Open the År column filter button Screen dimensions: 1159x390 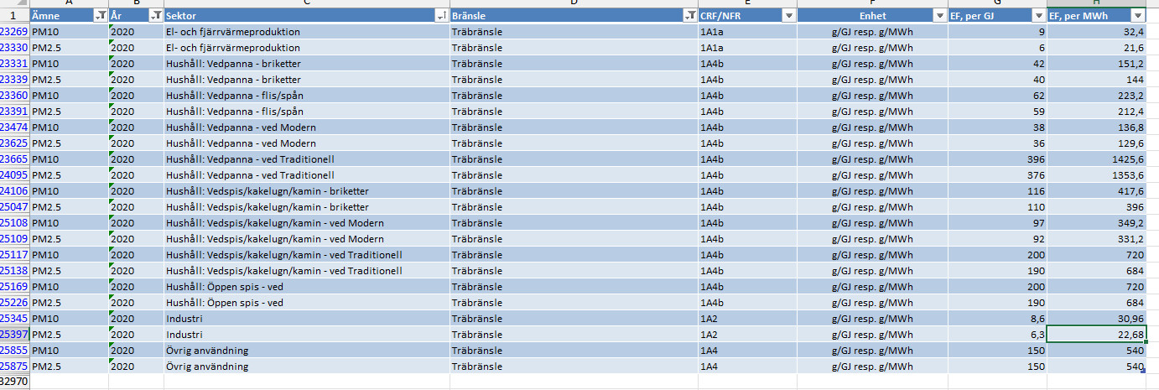(x=156, y=16)
